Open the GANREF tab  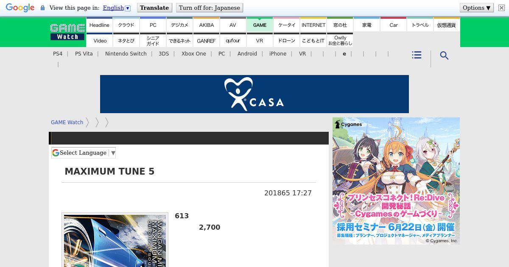pos(207,41)
